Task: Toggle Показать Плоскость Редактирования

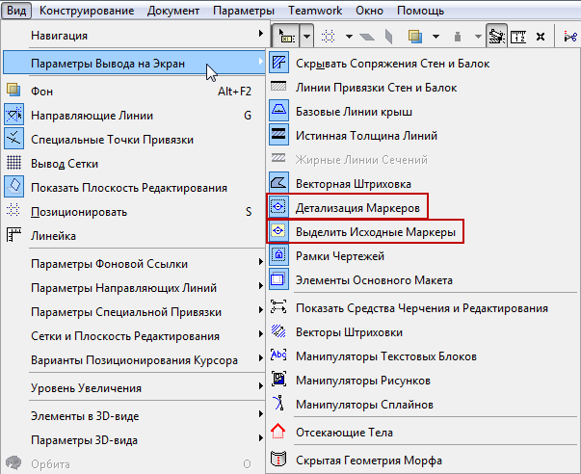Action: click(x=134, y=188)
